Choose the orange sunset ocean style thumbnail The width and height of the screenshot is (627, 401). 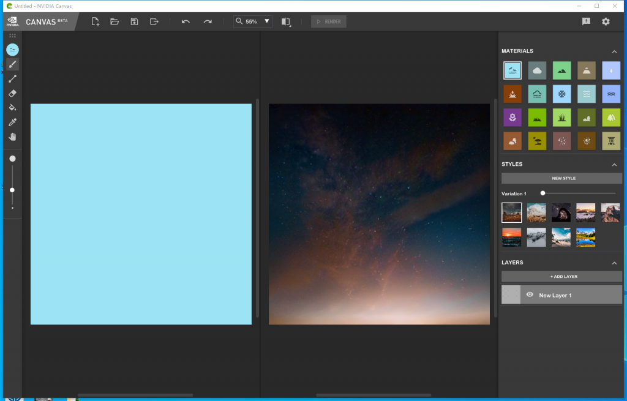coord(512,237)
